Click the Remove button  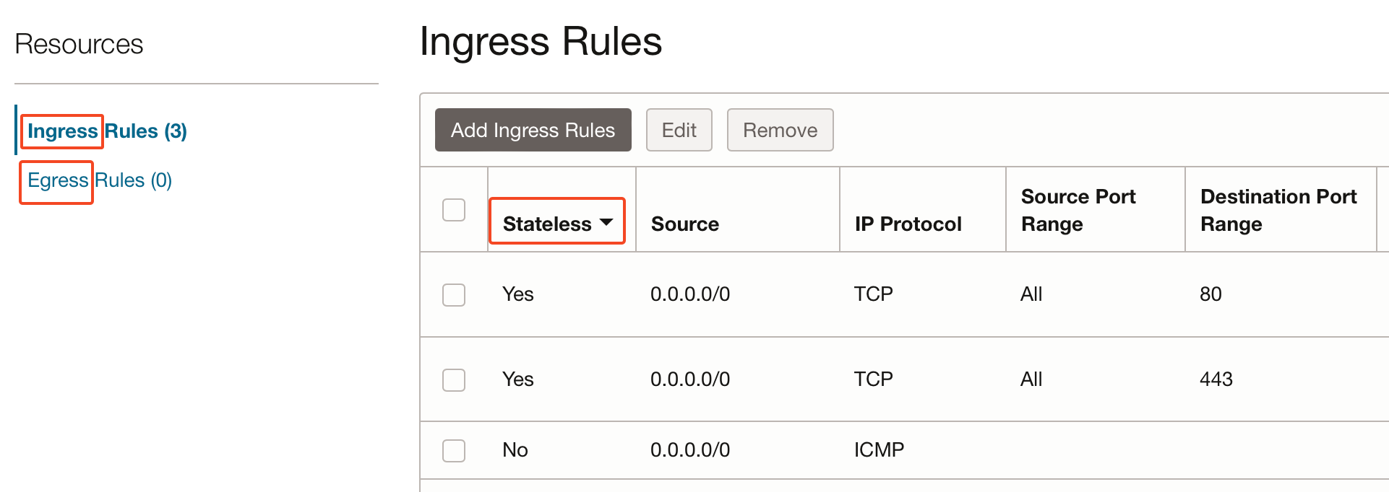(780, 130)
